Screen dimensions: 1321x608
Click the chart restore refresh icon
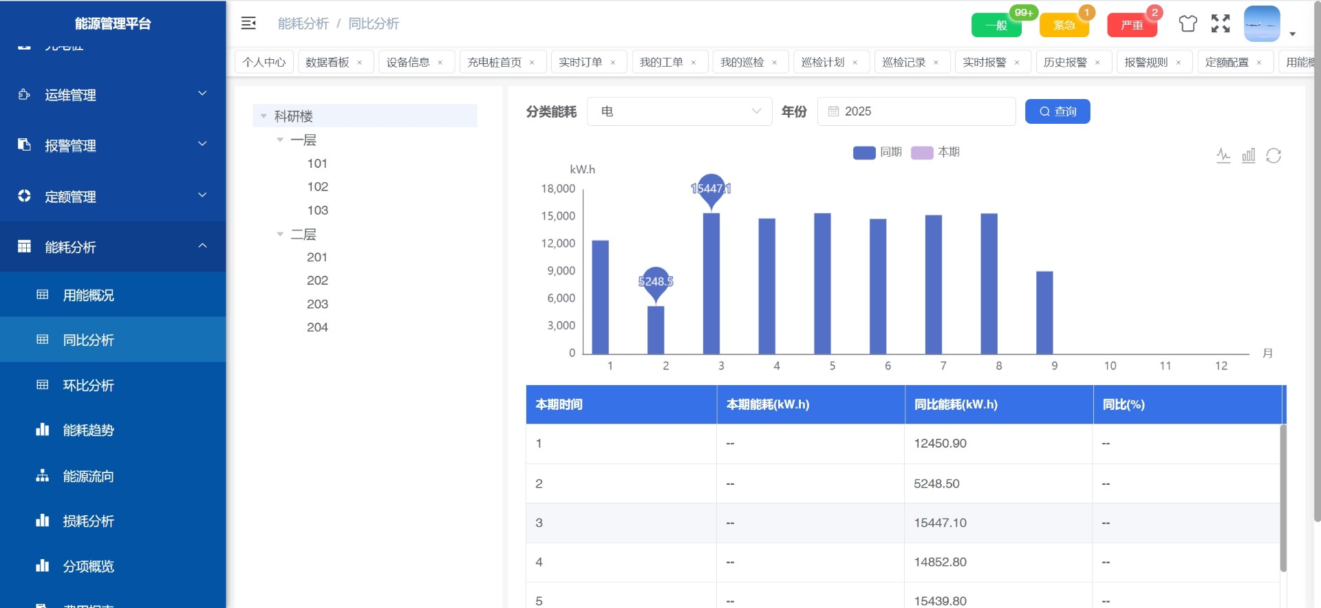click(1273, 155)
